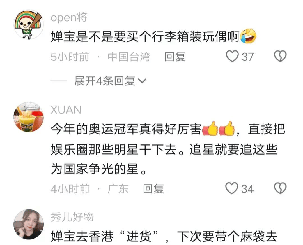Click the chevron next to 展开4条回复
303x245 pixels.
[143, 81]
